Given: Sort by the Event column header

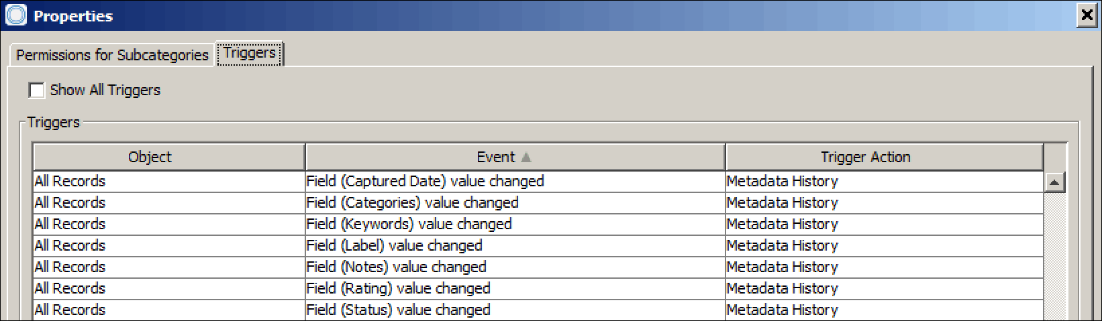Looking at the screenshot, I should (495, 157).
